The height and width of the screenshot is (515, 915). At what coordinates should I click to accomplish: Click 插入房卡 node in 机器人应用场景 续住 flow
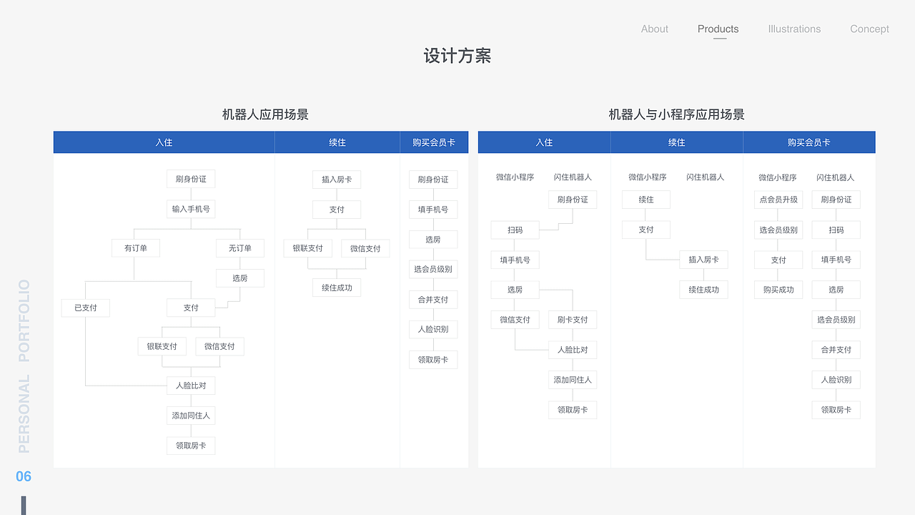[337, 180]
